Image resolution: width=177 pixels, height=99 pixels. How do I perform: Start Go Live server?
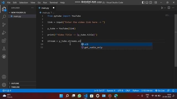coord(160,90)
